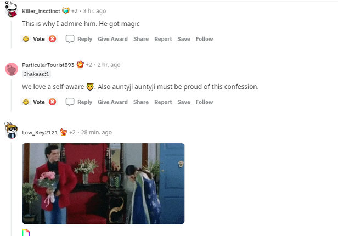338x236 pixels.
Task: Open ParticularTourist893's pink avatar
Action: pos(12,69)
